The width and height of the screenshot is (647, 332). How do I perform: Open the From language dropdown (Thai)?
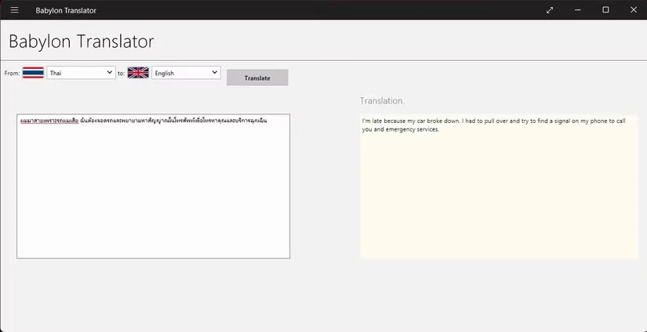click(x=81, y=73)
